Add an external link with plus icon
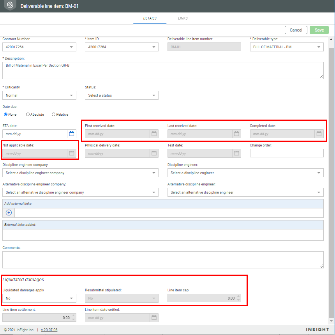The height and width of the screenshot is (335, 335). pyautogui.click(x=9, y=213)
